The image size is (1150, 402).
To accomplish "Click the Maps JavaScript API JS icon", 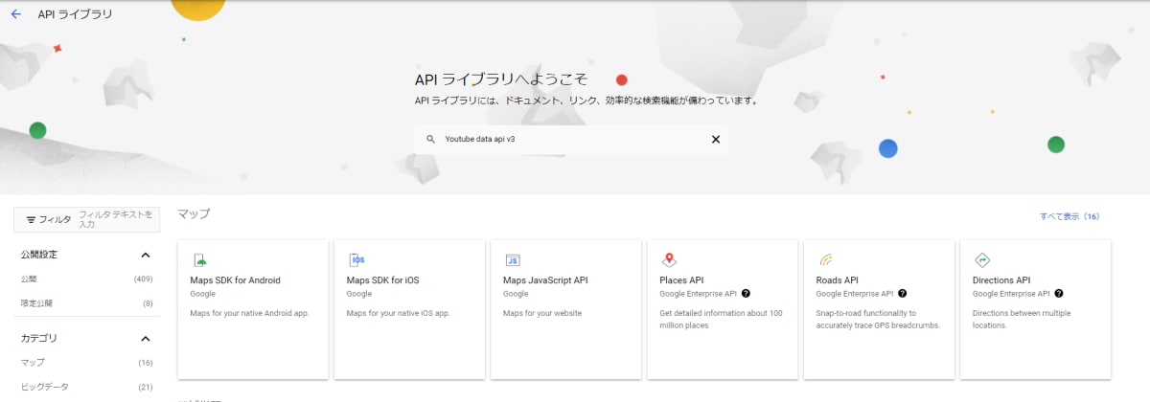I will coord(513,259).
